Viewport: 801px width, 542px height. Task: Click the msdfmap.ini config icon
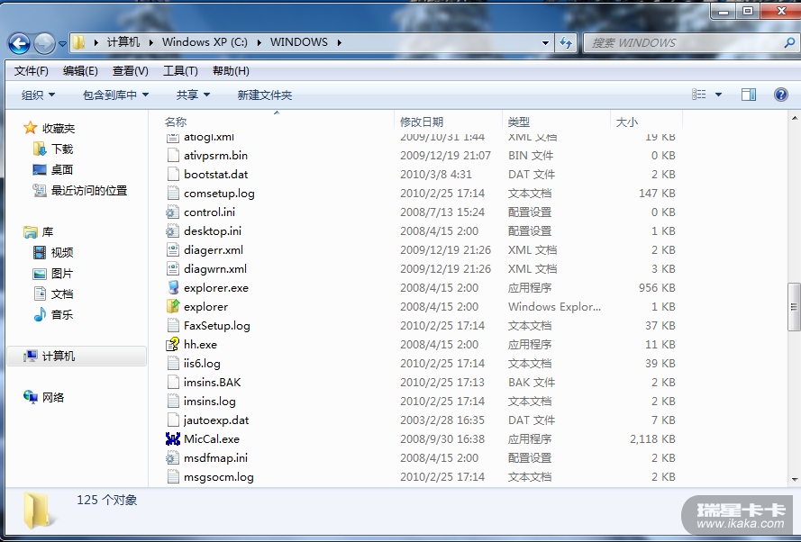click(173, 457)
